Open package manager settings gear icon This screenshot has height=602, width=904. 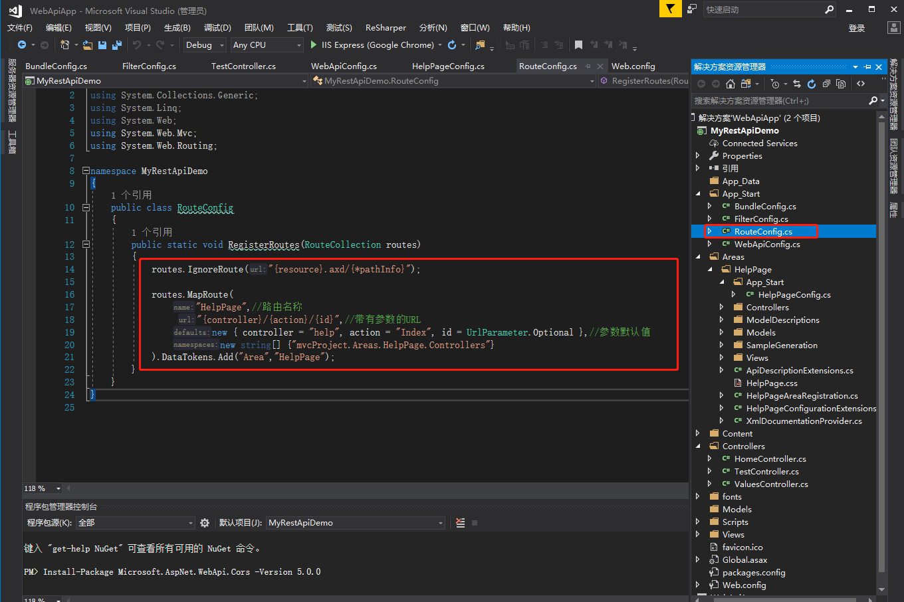[205, 523]
